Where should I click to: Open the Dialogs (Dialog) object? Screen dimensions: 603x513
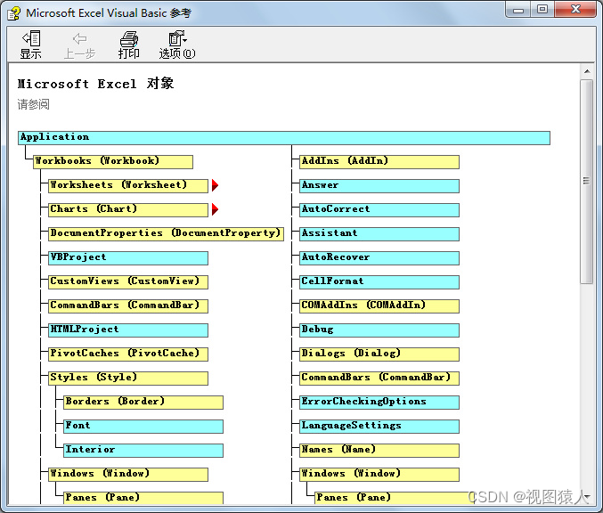click(x=379, y=354)
